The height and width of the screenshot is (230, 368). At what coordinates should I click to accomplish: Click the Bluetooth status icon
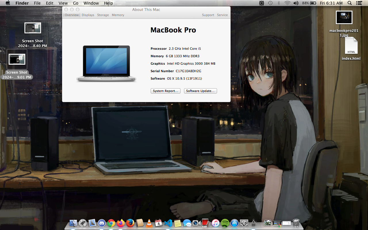point(279,3)
